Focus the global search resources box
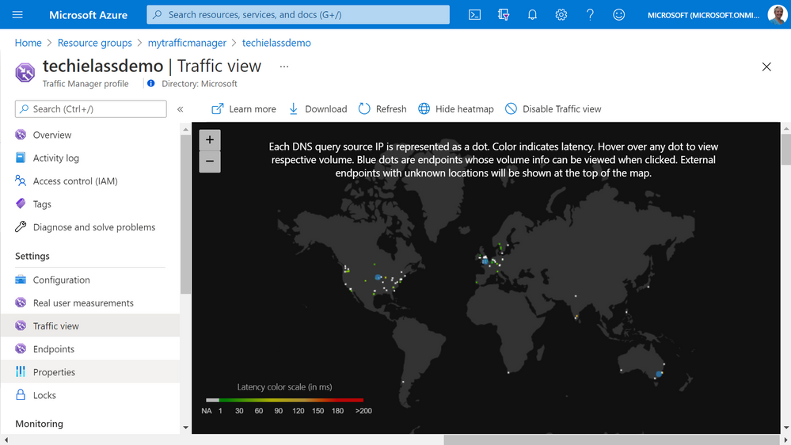This screenshot has width=791, height=445. coord(299,14)
